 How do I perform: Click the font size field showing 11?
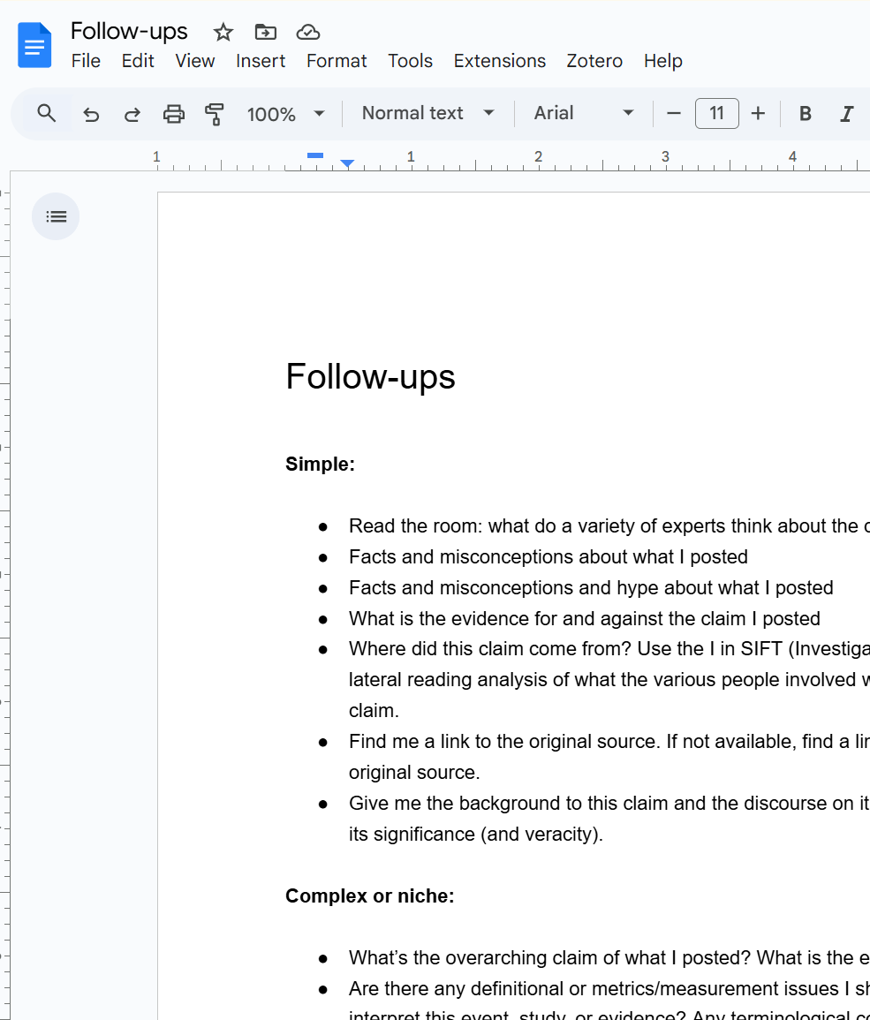tap(716, 113)
